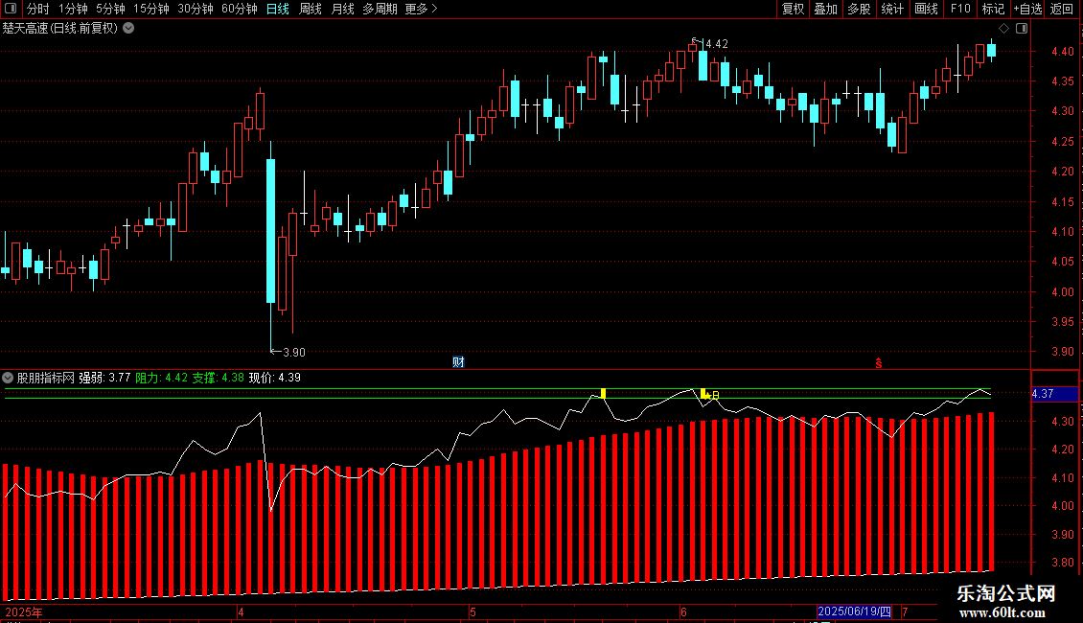The height and width of the screenshot is (623, 1083).
Task: Click the month 6 label on time axis
Action: (683, 611)
